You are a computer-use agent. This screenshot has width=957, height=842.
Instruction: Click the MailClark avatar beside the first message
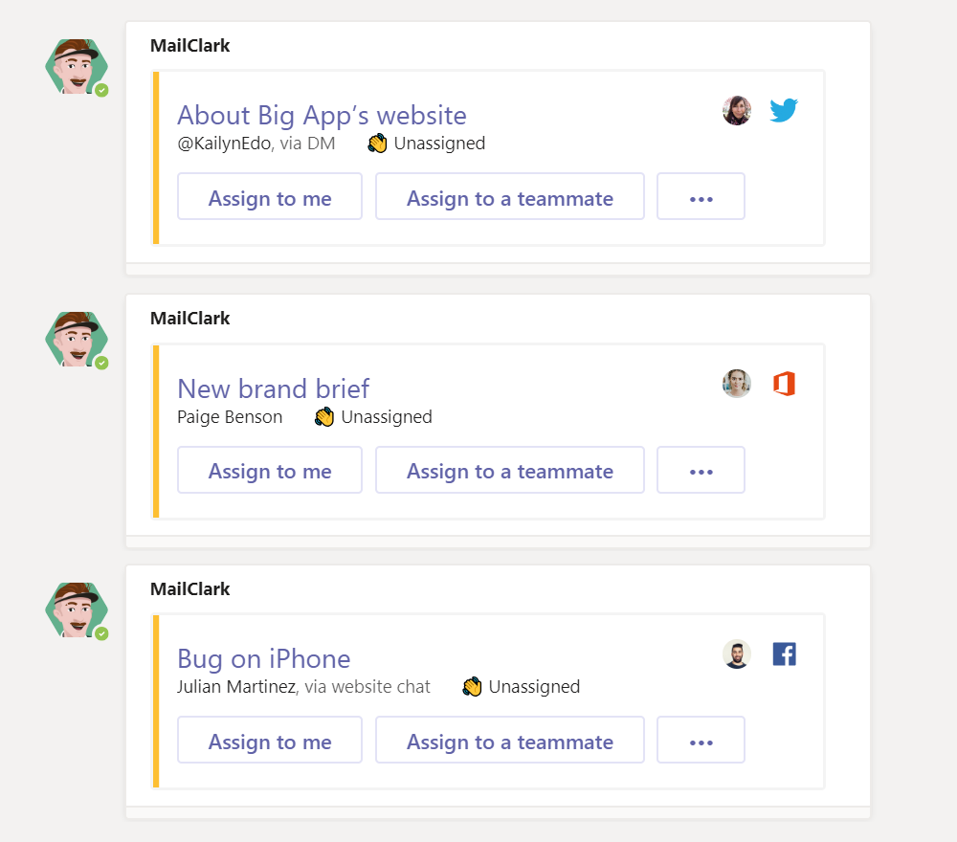77,67
